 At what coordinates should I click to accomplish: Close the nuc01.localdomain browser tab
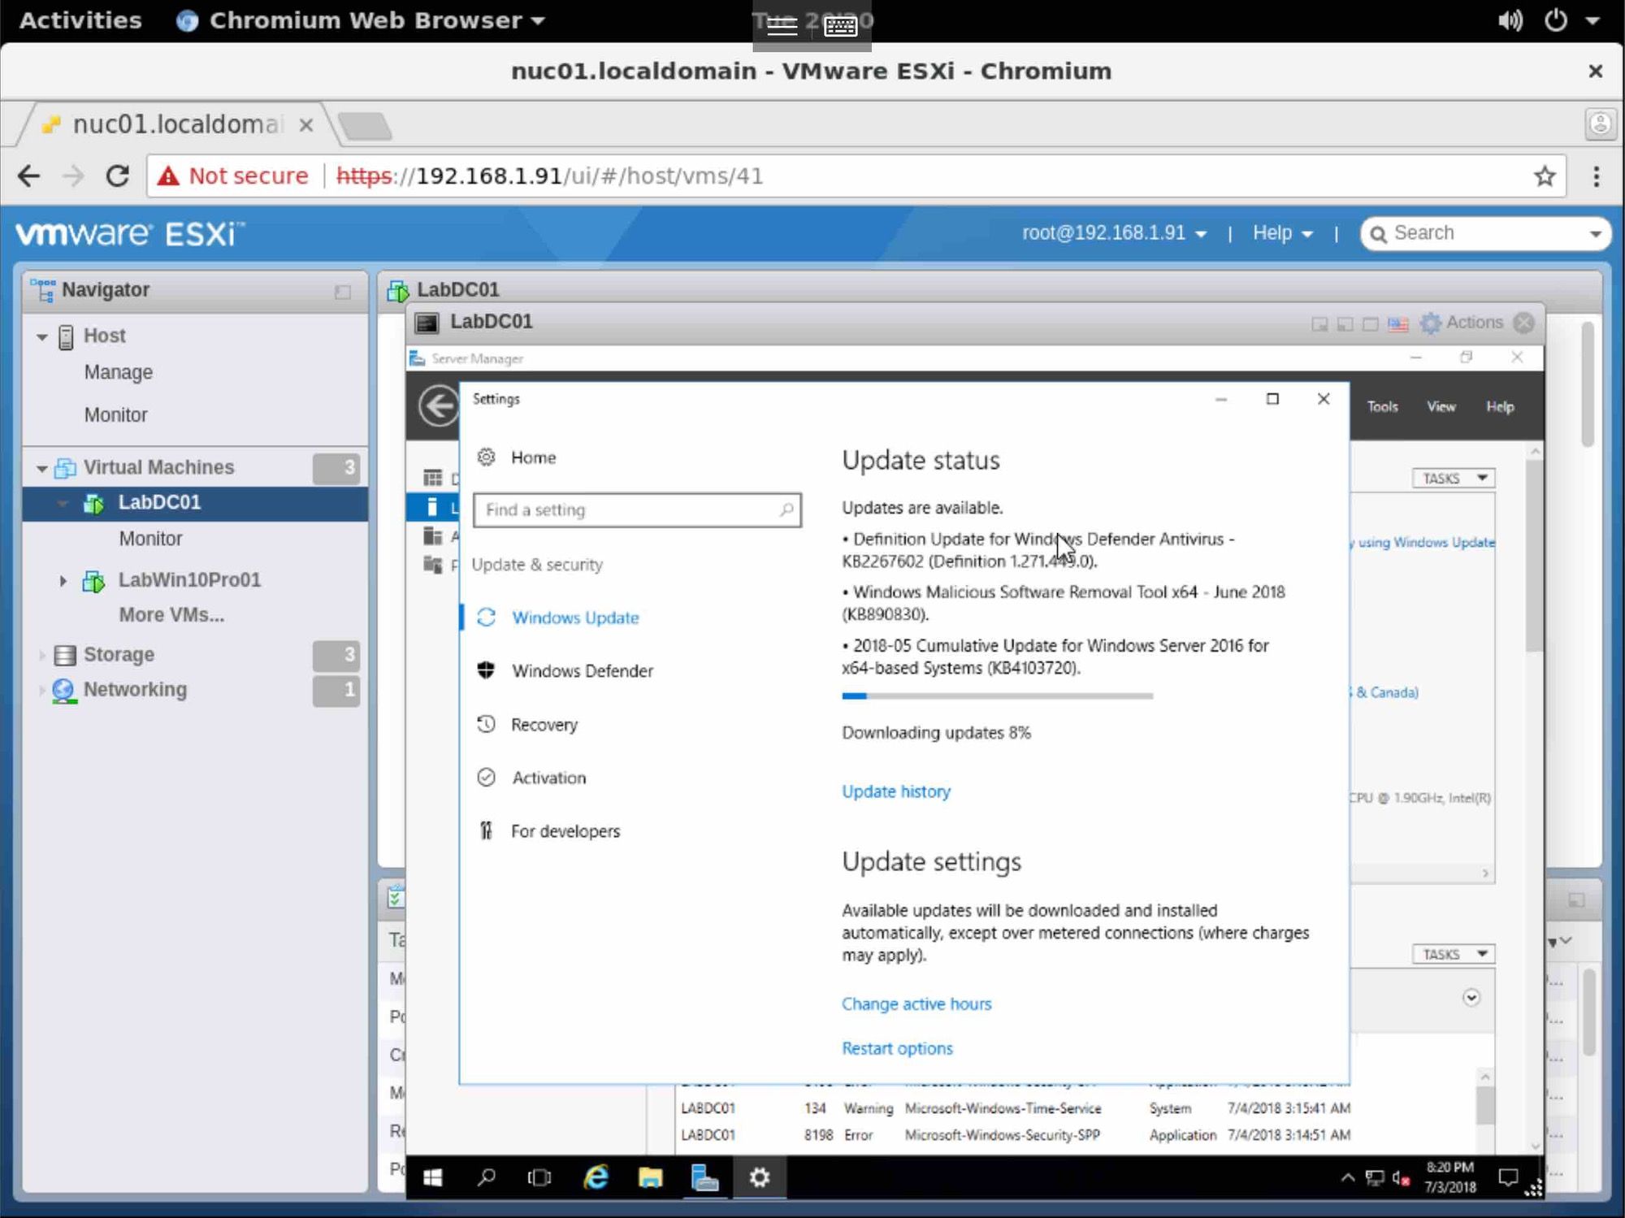click(305, 125)
